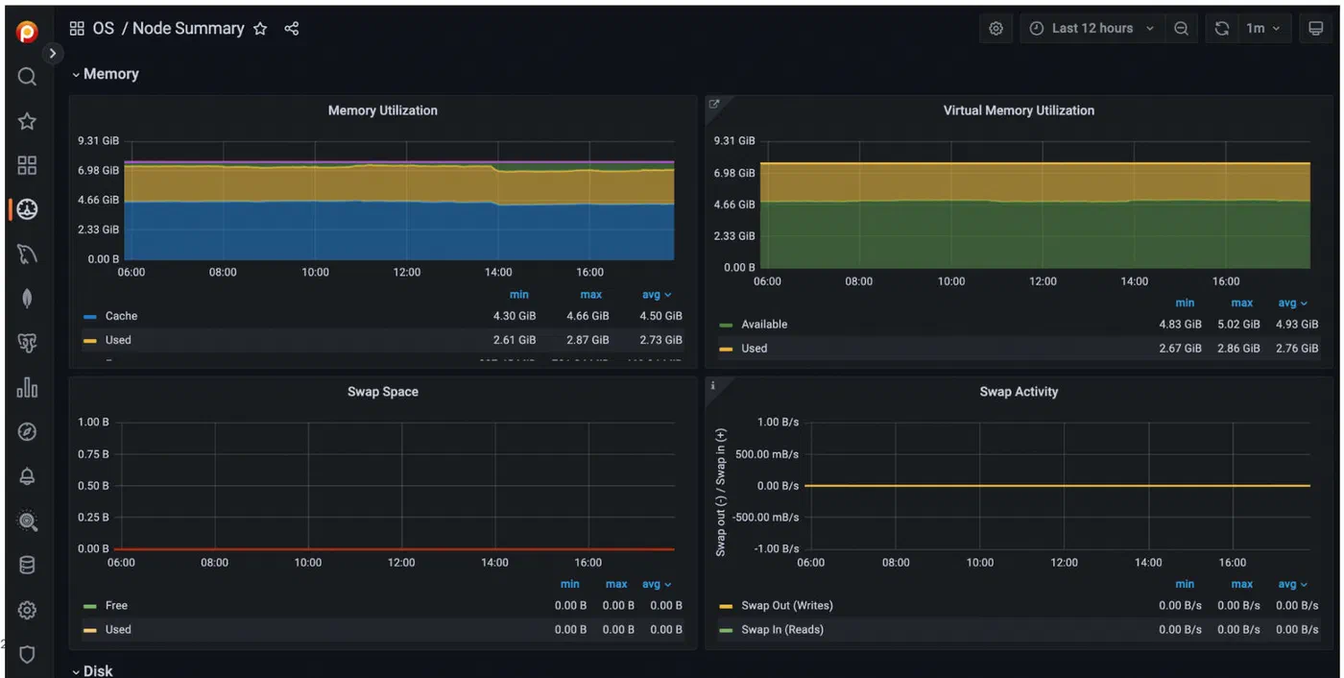Open the Operating System dashboards sidebar icon
Image resolution: width=1344 pixels, height=678 pixels.
pos(27,209)
